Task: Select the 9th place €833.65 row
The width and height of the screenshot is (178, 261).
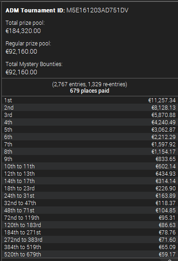Action: click(x=90, y=159)
